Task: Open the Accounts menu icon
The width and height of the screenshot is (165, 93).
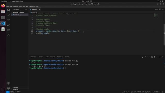Action: click(x=9, y=83)
